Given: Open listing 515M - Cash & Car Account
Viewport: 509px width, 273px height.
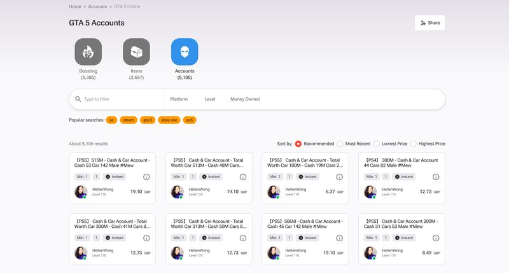Looking at the screenshot, I should coord(112,163).
